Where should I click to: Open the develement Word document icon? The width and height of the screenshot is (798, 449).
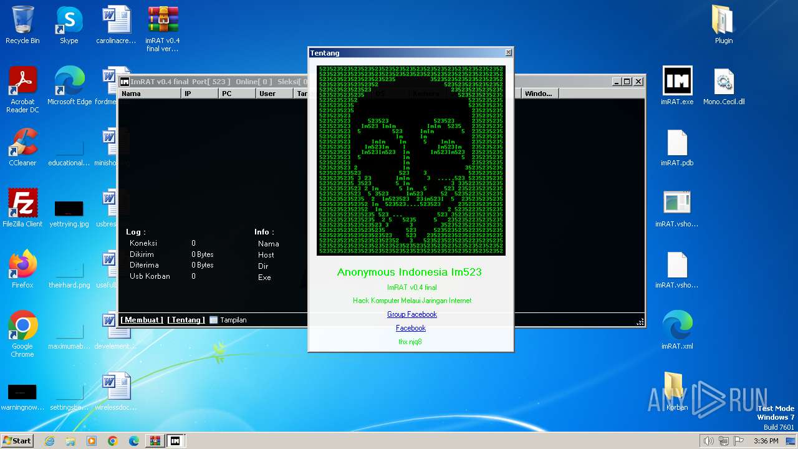click(116, 331)
